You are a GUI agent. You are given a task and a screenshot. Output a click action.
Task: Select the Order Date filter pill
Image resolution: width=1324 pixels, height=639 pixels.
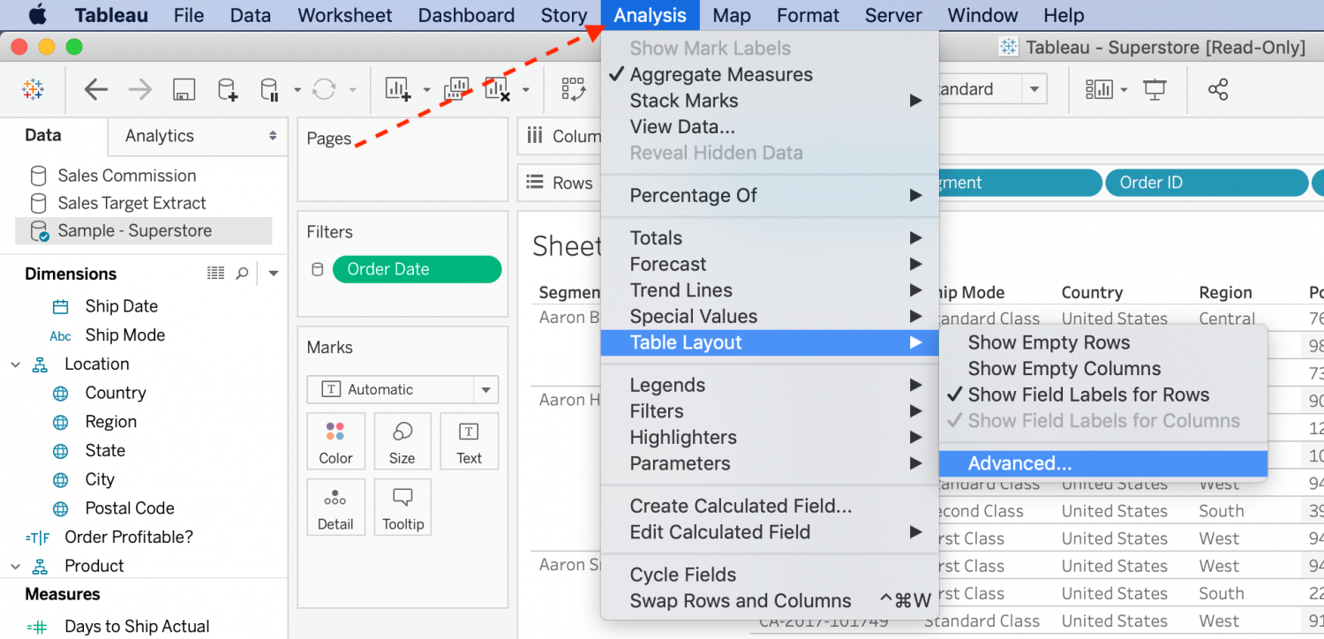417,269
